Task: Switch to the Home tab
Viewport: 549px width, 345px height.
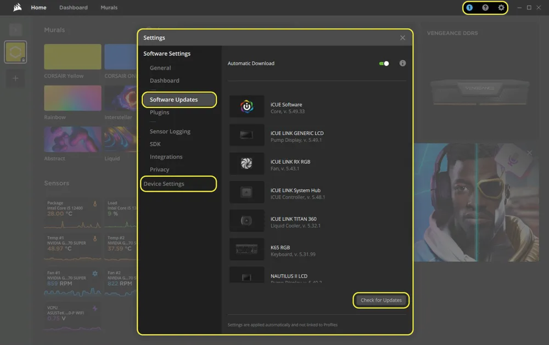Action: tap(38, 7)
